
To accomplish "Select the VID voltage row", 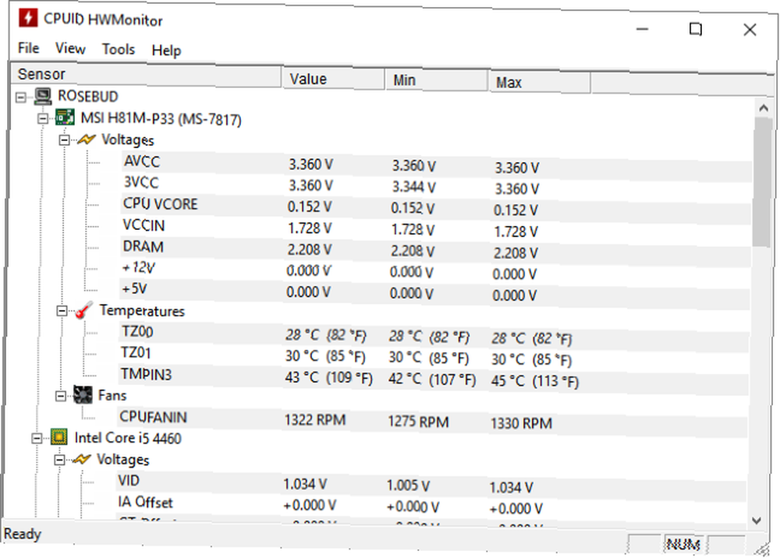I will pos(431,483).
